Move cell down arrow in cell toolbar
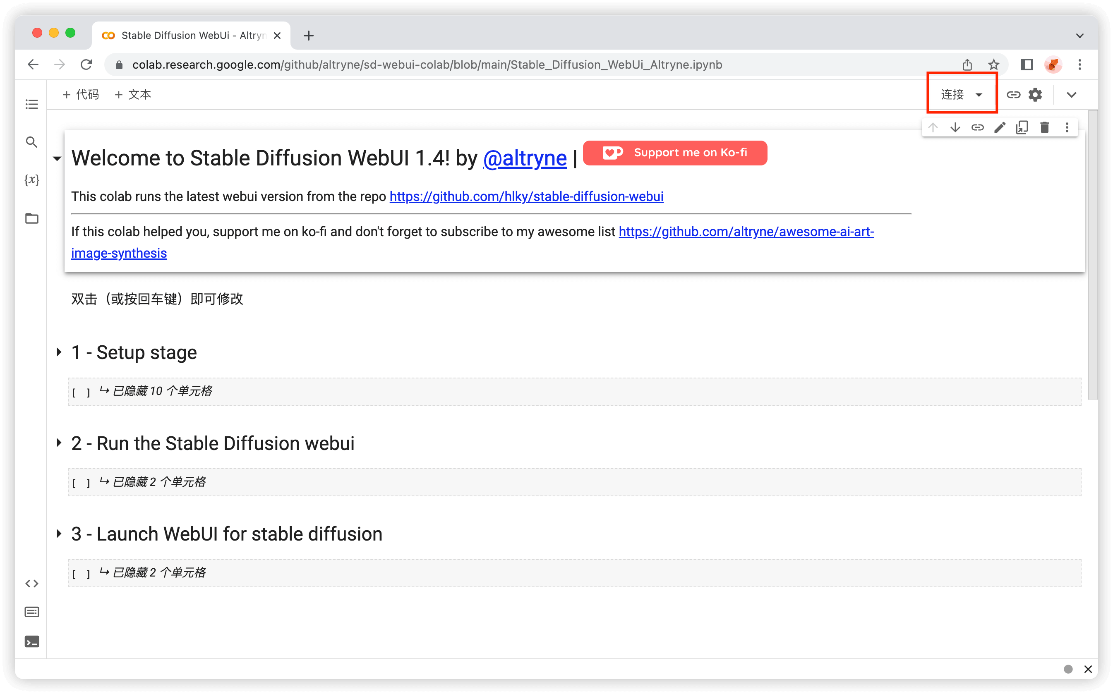 955,128
